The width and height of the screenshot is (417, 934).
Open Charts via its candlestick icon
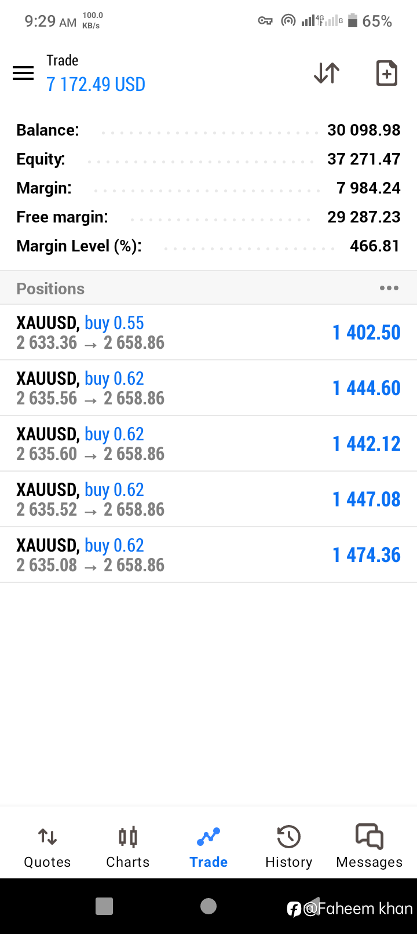pos(128,837)
